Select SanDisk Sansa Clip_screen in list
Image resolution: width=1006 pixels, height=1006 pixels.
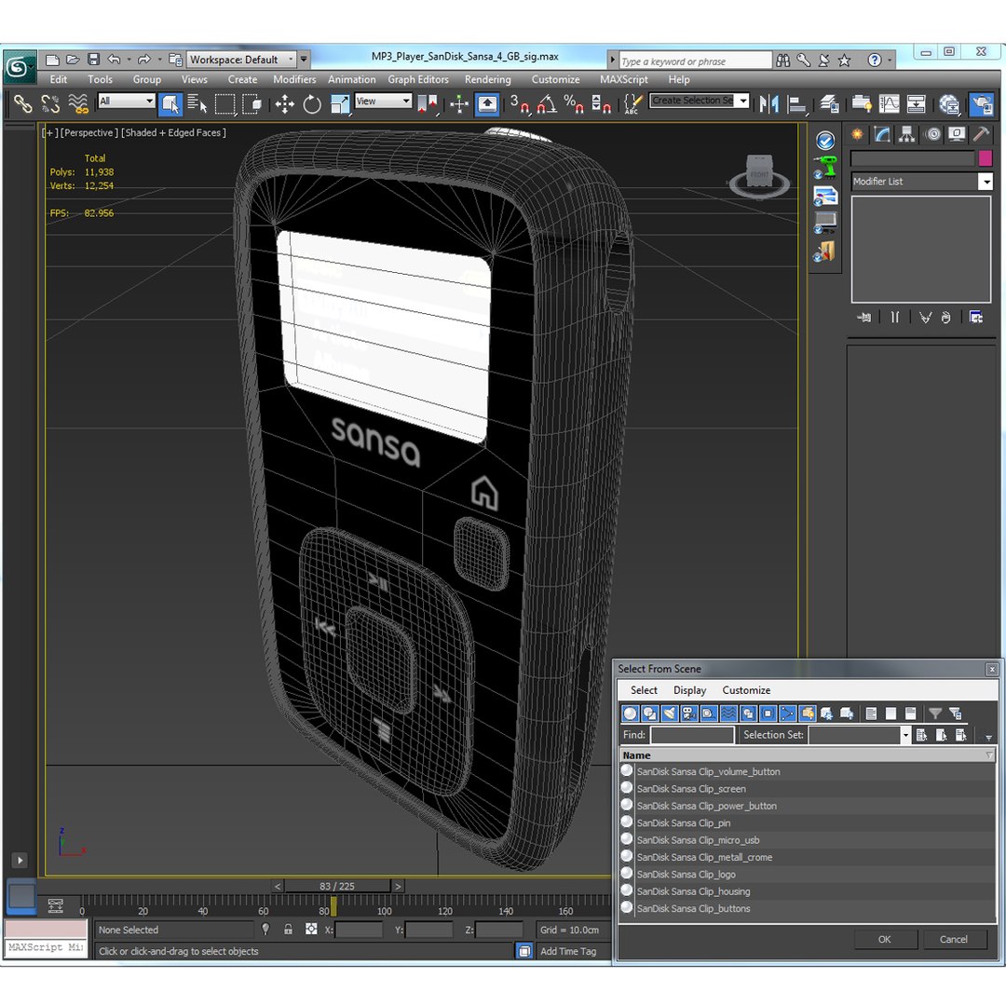pos(807,789)
